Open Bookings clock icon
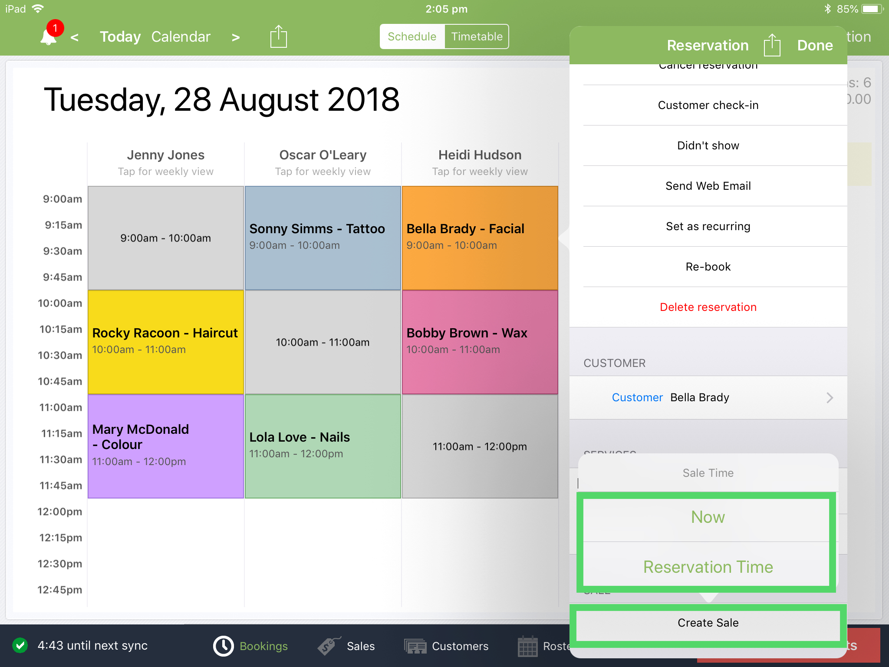889x667 pixels. 224,646
